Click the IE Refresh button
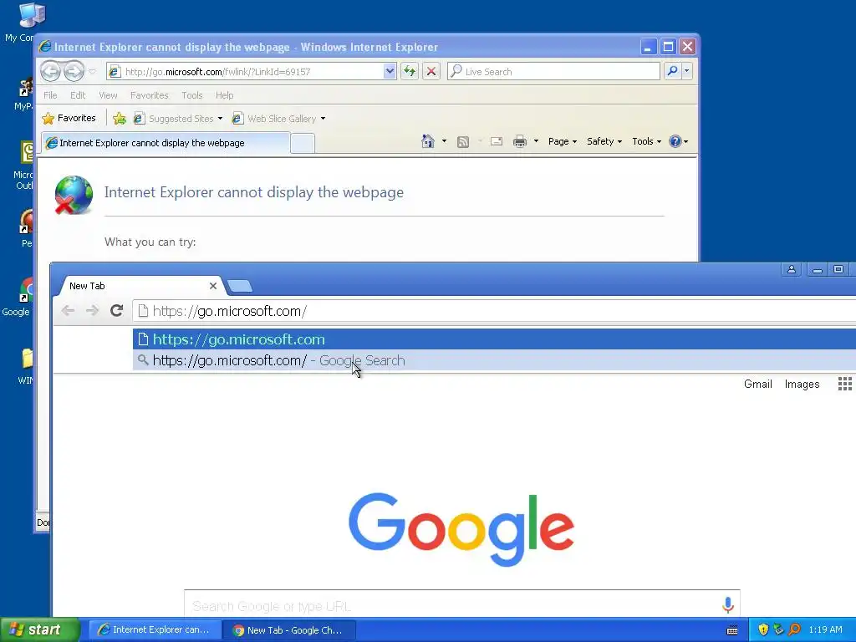Viewport: 856px width, 642px height. [x=410, y=72]
